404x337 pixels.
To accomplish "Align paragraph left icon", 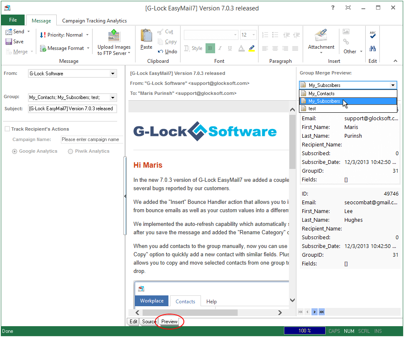I will [x=265, y=48].
